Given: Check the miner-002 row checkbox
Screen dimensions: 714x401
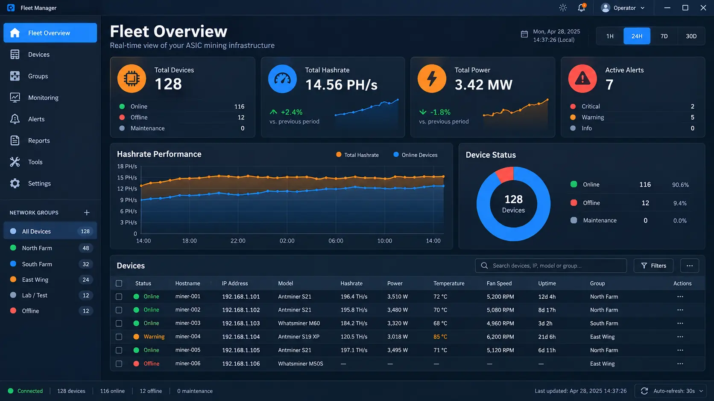Looking at the screenshot, I should 119,310.
